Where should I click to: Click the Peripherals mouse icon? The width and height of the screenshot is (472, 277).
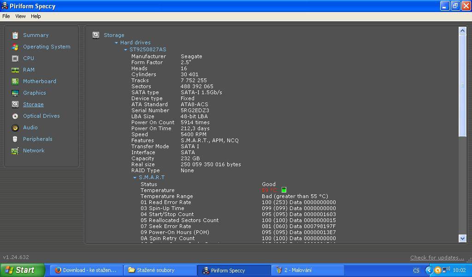click(15, 139)
